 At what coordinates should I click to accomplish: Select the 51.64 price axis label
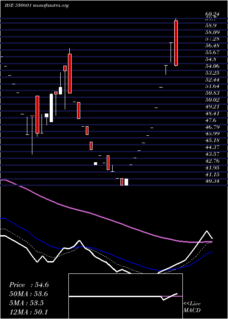(x=212, y=86)
